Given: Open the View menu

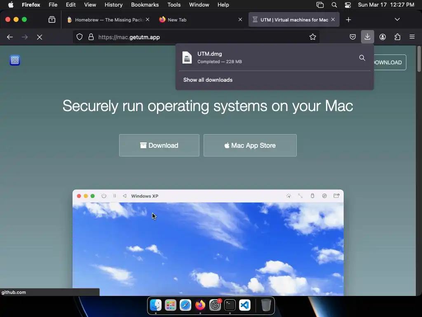Looking at the screenshot, I should click(x=90, y=5).
